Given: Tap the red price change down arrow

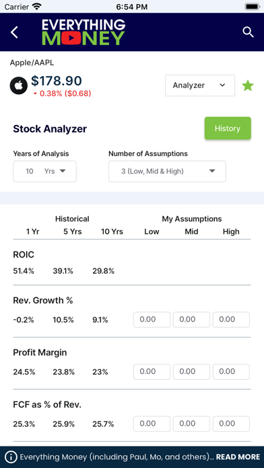Looking at the screenshot, I should coord(35,94).
